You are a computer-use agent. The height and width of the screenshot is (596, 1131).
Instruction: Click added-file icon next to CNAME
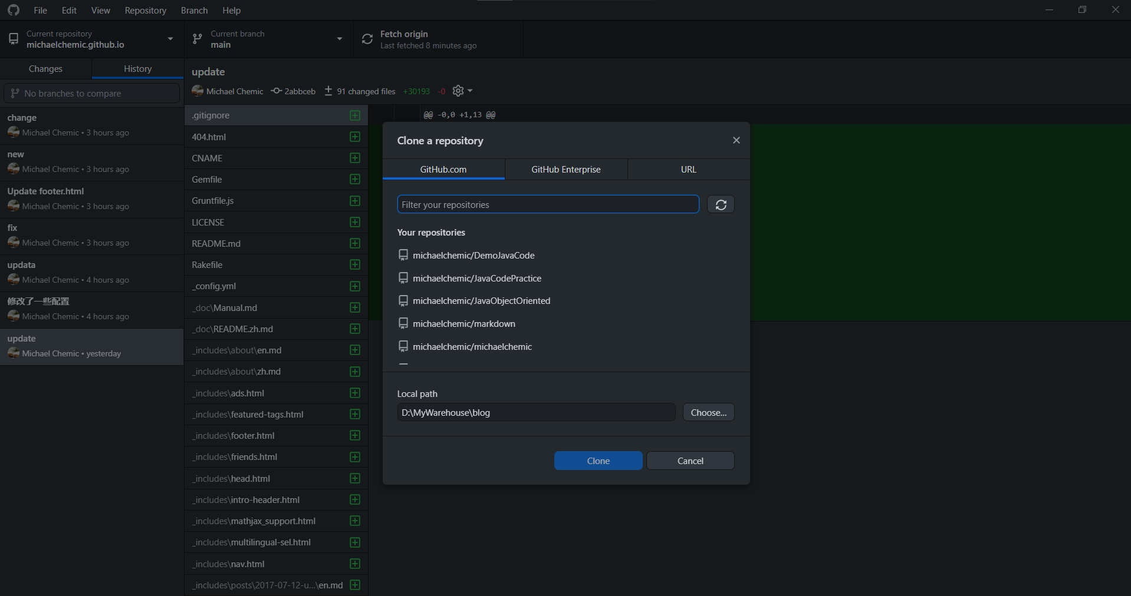pyautogui.click(x=355, y=158)
